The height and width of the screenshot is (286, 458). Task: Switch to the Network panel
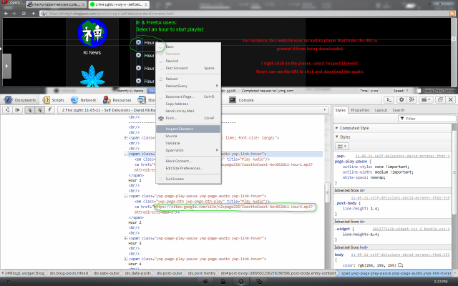[84, 100]
